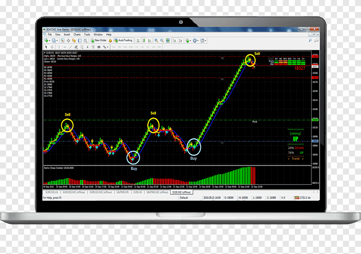
Task: Draw a trendline with the line tool
Action: tap(70, 47)
